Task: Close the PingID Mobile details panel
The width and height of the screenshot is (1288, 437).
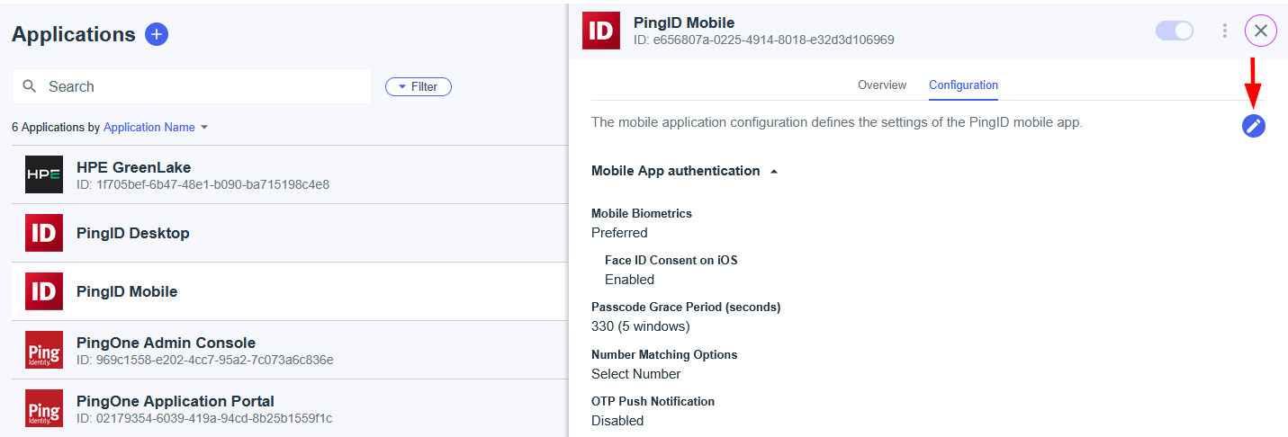Action: 1261,31
